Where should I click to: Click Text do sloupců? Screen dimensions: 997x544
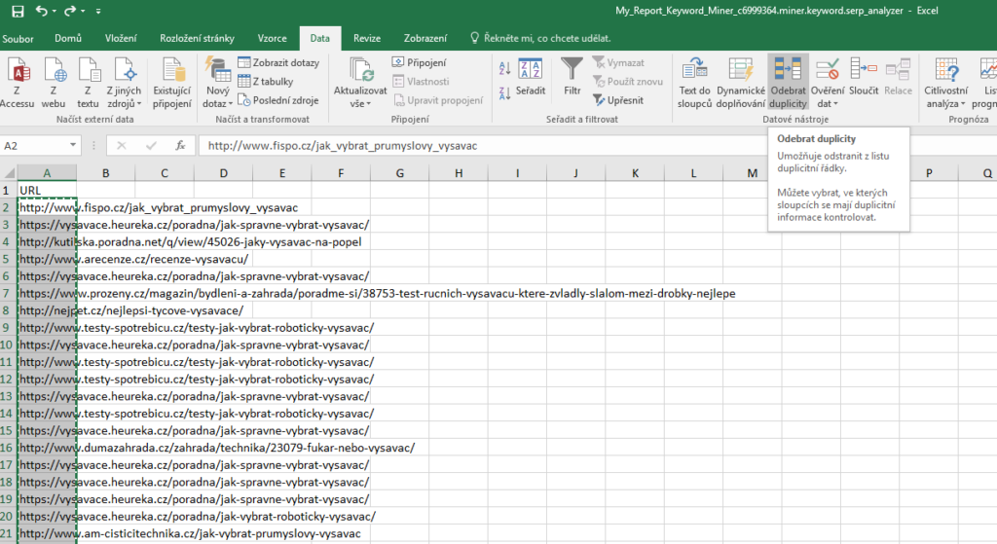pos(694,83)
